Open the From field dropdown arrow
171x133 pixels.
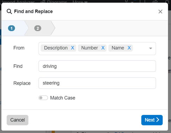(x=150, y=48)
